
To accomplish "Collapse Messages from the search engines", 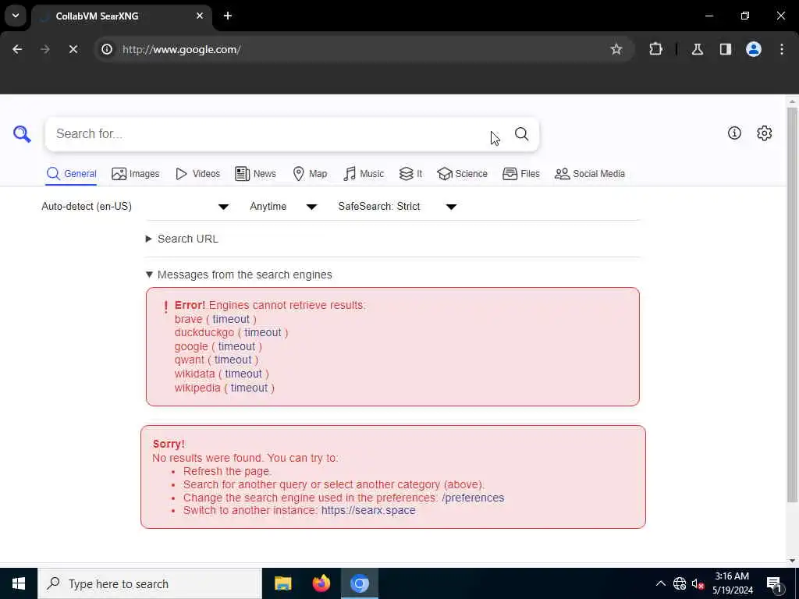I will coord(239,275).
